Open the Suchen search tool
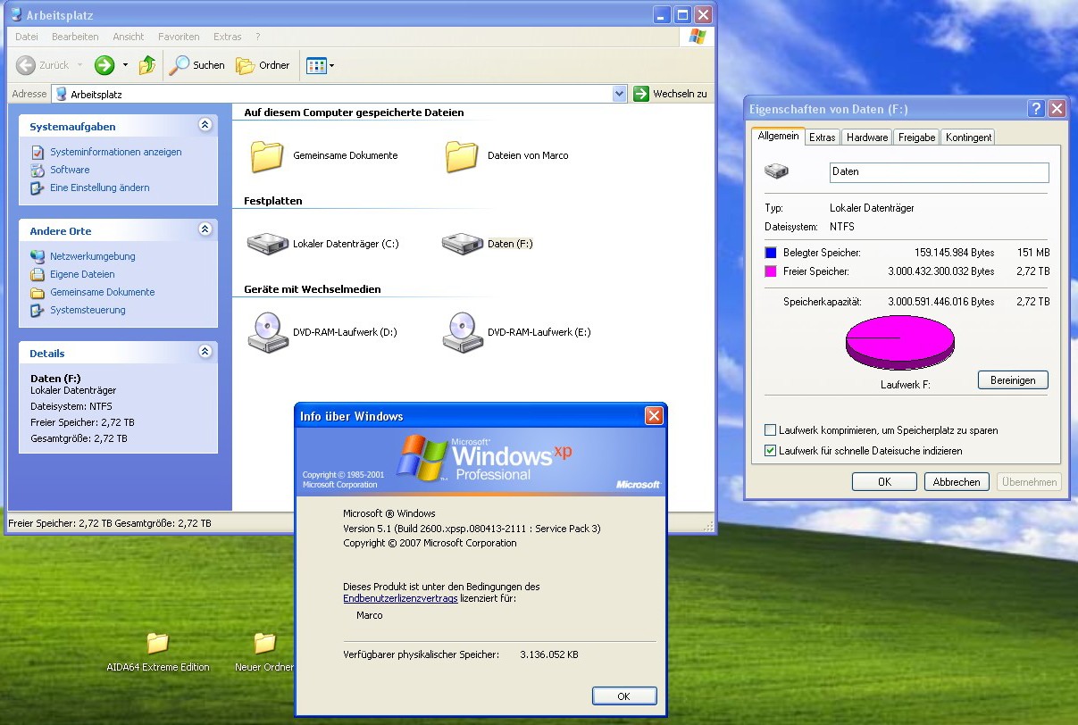This screenshot has width=1078, height=725. click(x=197, y=65)
